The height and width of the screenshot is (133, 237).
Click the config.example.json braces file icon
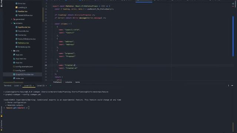click(14, 66)
